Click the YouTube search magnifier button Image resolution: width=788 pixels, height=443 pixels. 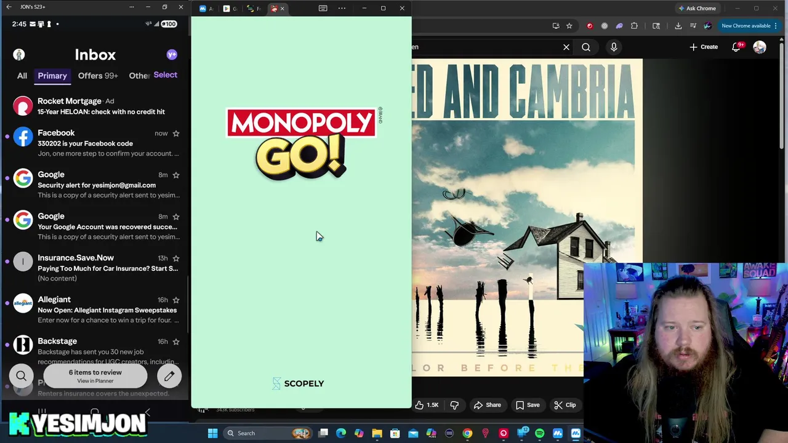pyautogui.click(x=586, y=47)
